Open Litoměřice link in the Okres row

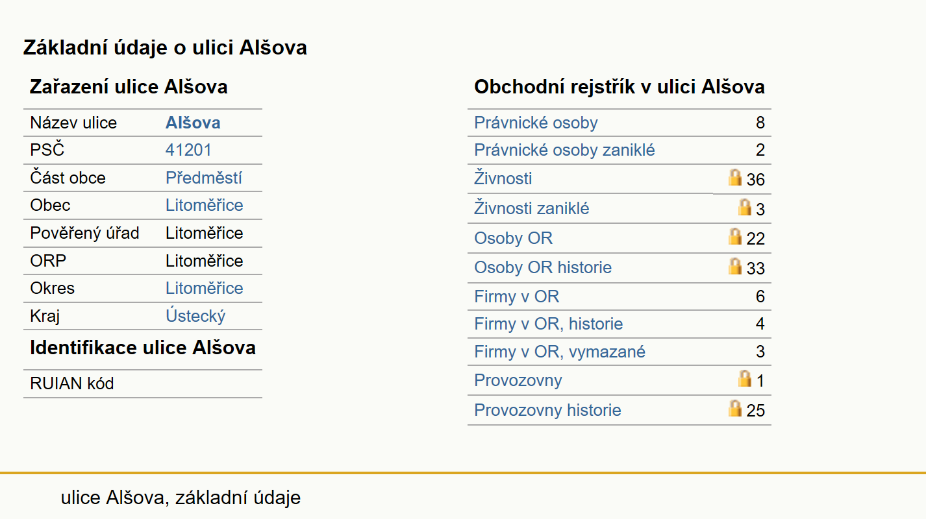pos(205,288)
